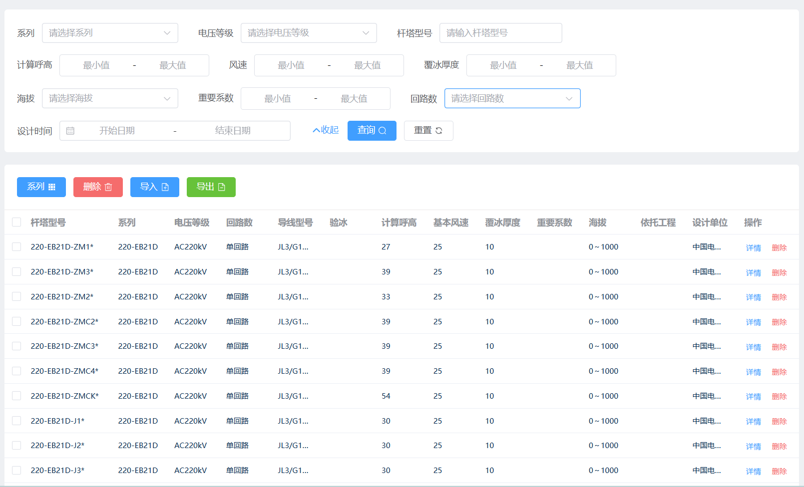Click 删除 for row 220-EB21D-J2*

coord(780,447)
